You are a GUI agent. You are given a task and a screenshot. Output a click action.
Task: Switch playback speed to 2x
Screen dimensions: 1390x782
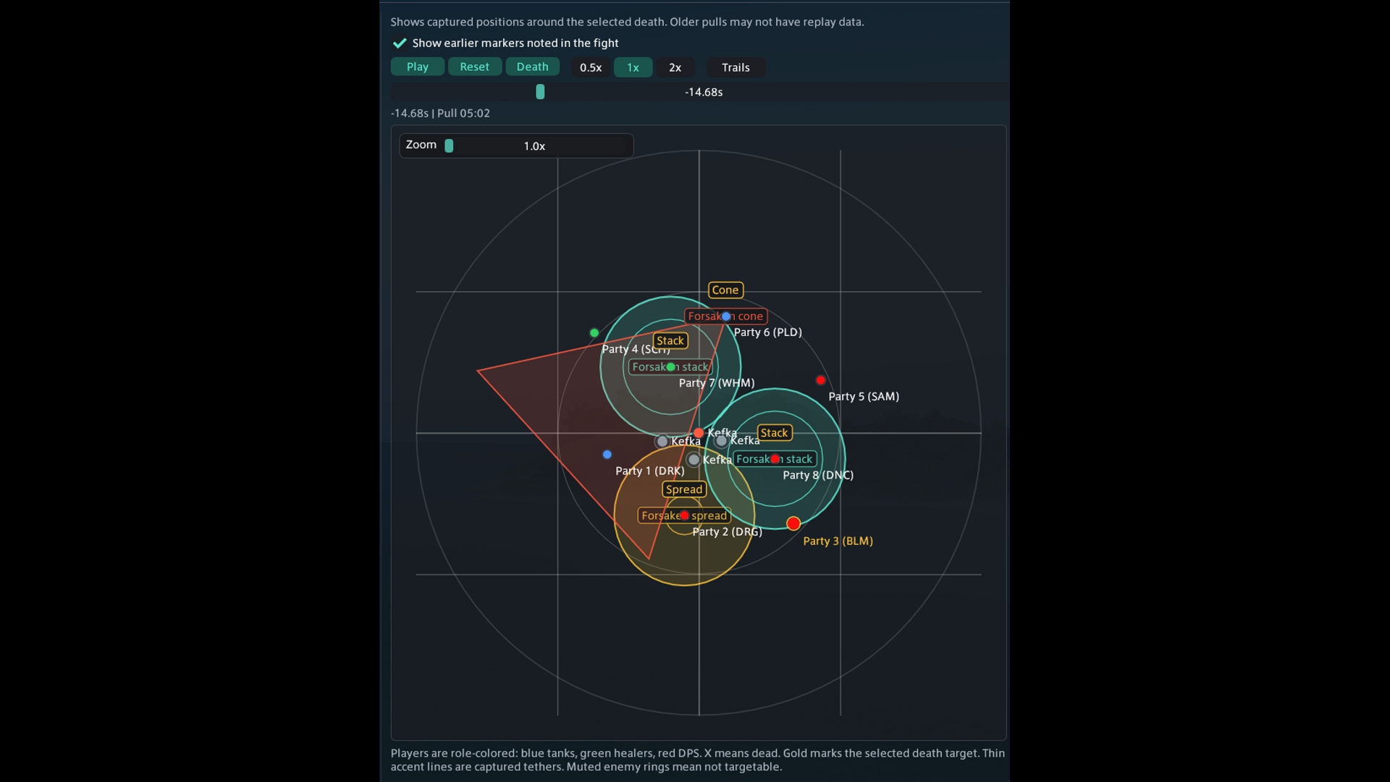point(675,67)
